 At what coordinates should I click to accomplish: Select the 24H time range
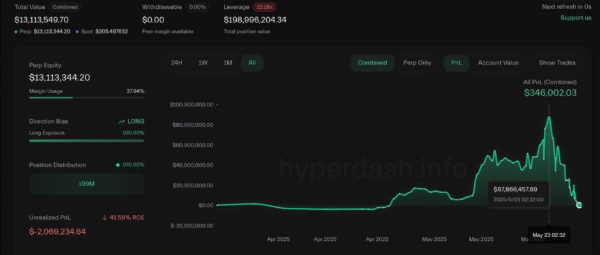177,62
